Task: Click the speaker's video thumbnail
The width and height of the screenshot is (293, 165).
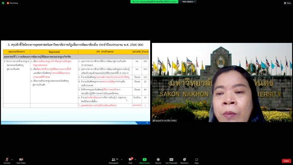Action: 222,83
